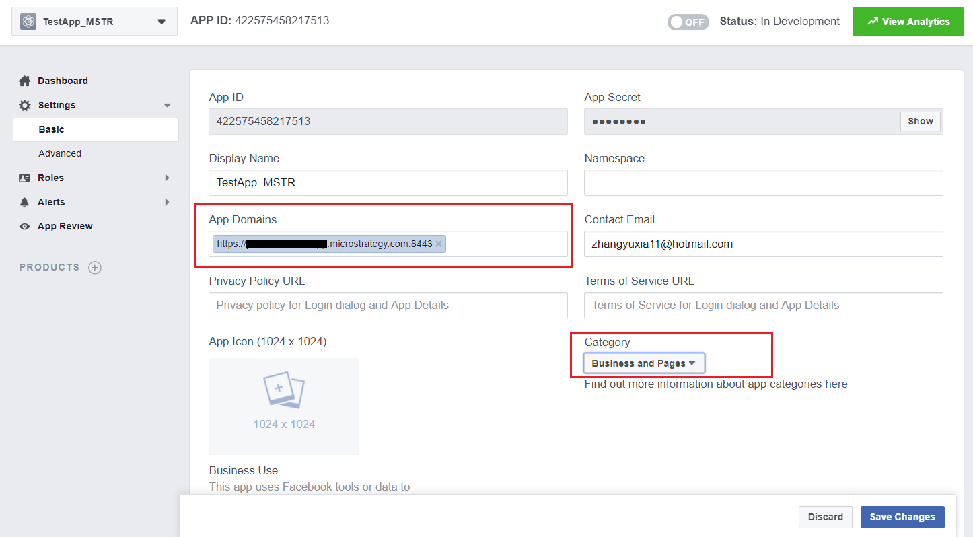Show the App Secret
The width and height of the screenshot is (973, 537).
pyautogui.click(x=921, y=121)
